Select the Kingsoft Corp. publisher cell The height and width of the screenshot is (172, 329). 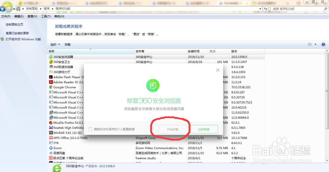click(x=146, y=138)
